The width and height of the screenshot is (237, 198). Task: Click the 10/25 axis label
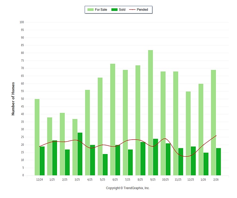[x=165, y=179]
